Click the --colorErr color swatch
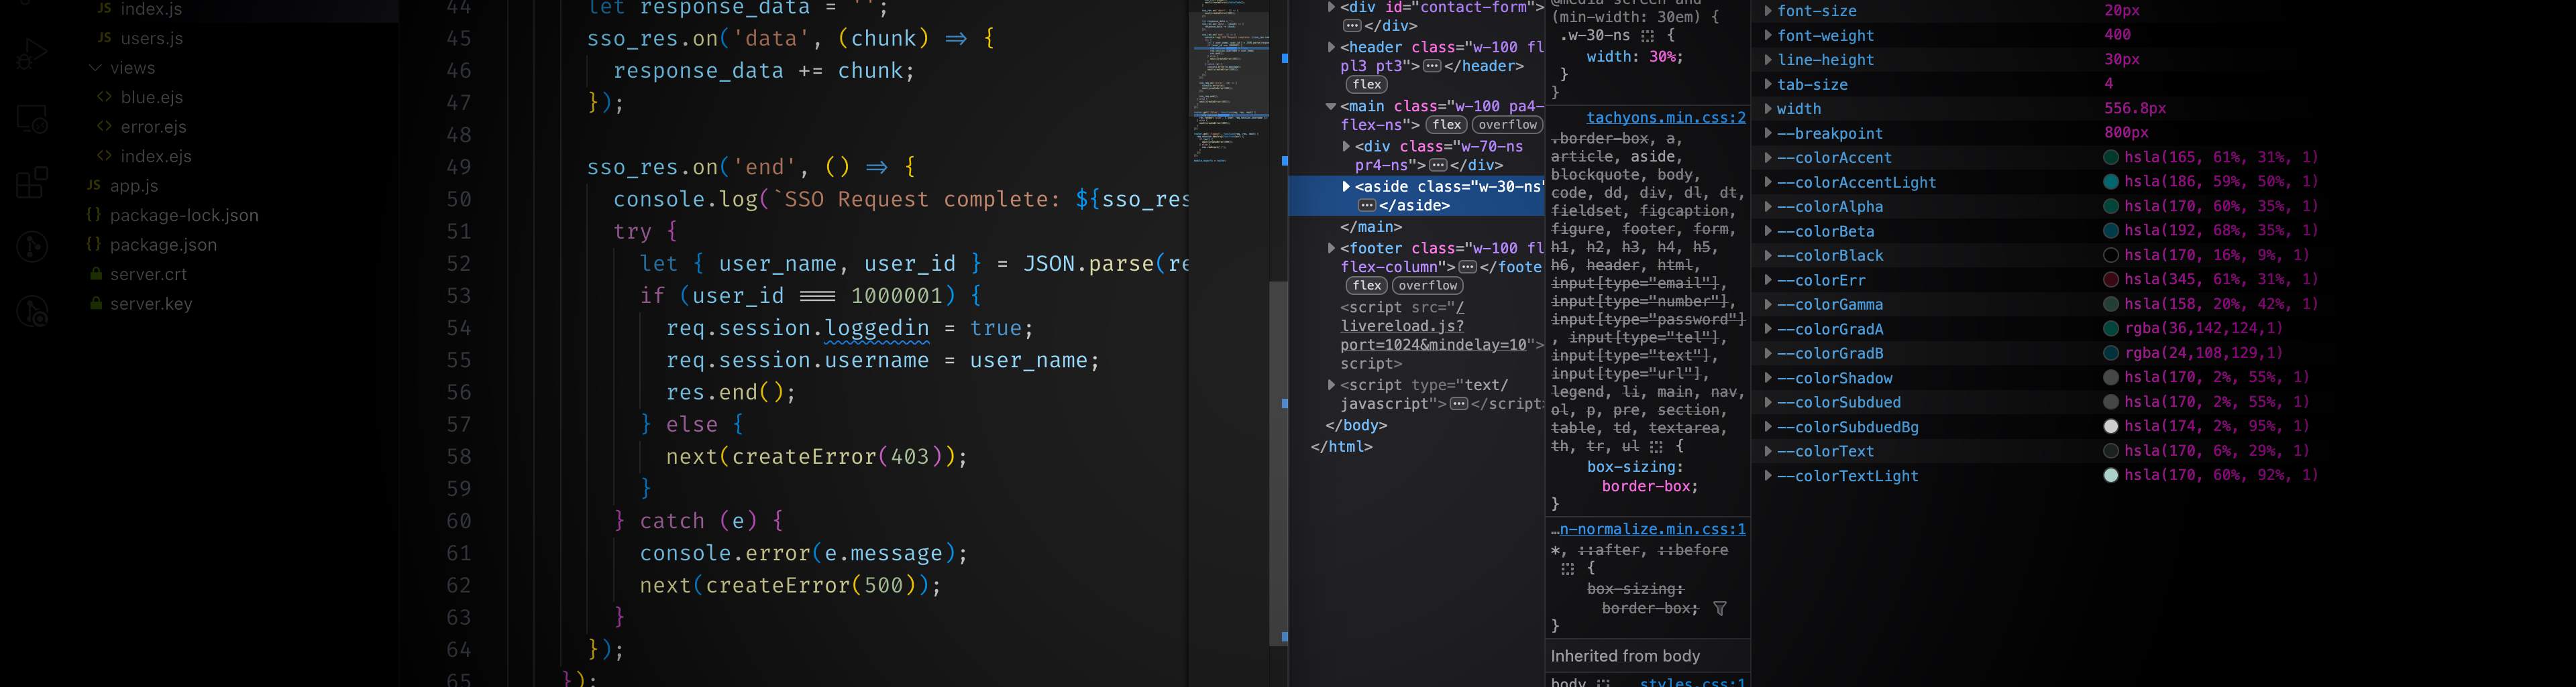This screenshot has width=2576, height=687. coord(2111,279)
